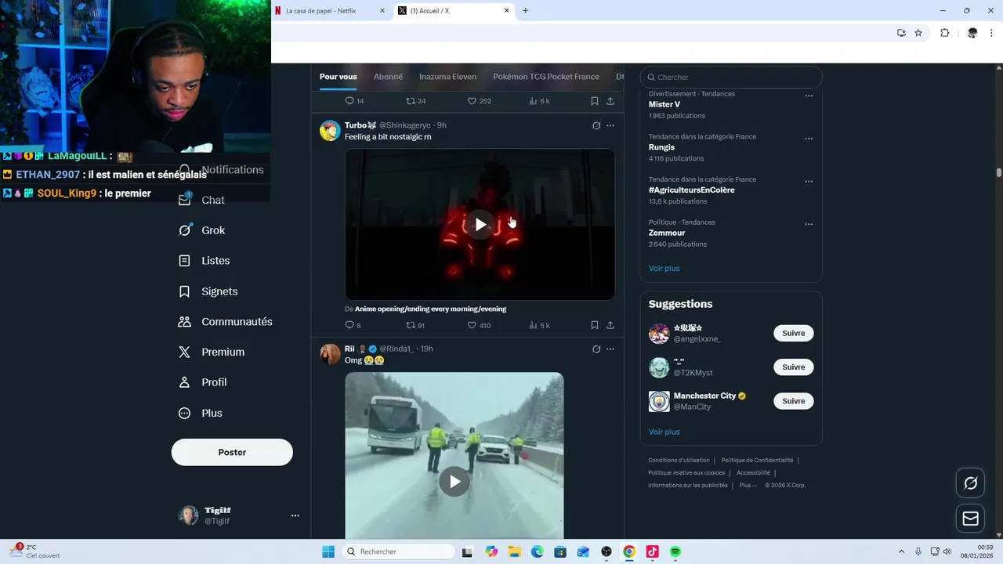The height and width of the screenshot is (564, 1003).
Task: Open Turbo's profile avatar
Action: [x=330, y=130]
